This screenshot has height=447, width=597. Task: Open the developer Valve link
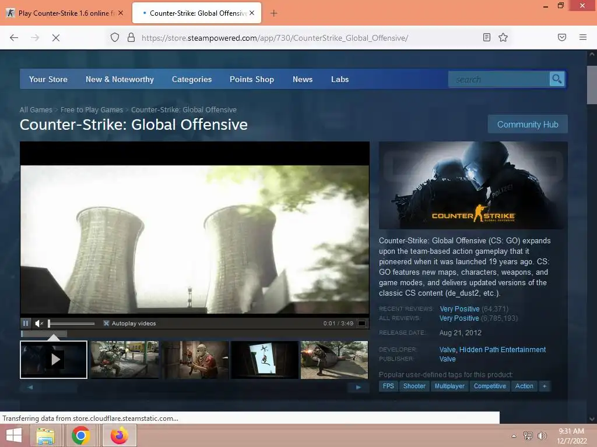[447, 350]
